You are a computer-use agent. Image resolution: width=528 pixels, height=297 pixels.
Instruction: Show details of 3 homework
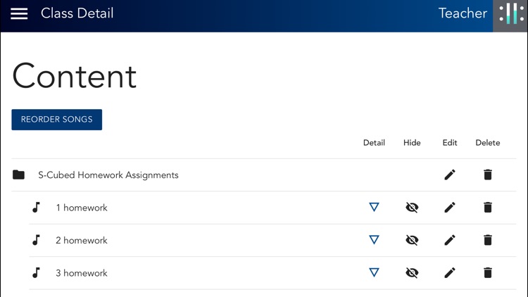374,272
